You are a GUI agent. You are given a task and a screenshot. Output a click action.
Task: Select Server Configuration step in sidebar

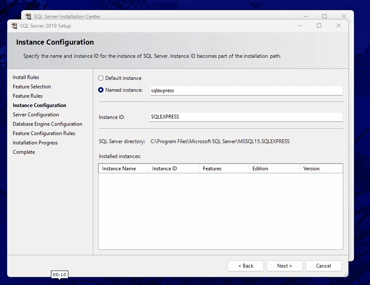(36, 115)
